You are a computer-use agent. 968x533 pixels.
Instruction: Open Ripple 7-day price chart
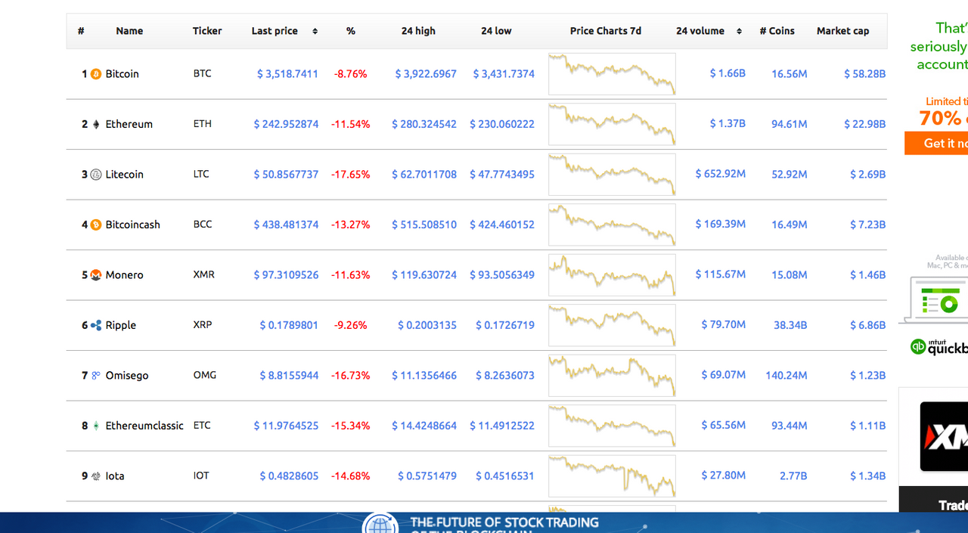point(612,325)
